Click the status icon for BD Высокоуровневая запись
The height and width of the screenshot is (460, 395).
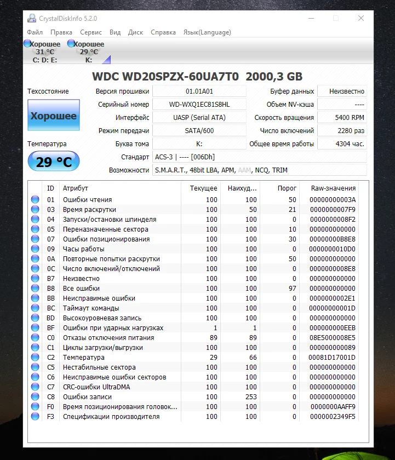(x=35, y=318)
